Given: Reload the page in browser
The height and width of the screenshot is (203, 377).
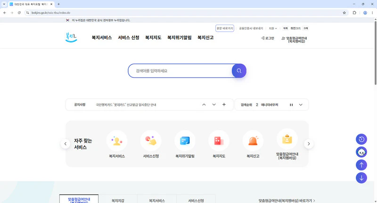Looking at the screenshot, I should [x=19, y=13].
